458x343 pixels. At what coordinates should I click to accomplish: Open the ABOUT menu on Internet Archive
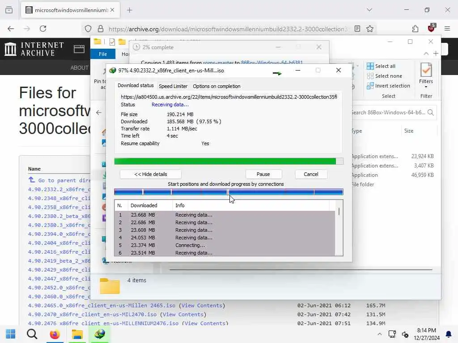point(80,68)
